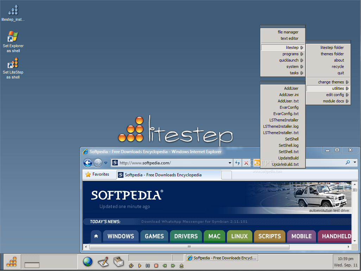Open the litestep_inst desktop icon

pyautogui.click(x=13, y=13)
